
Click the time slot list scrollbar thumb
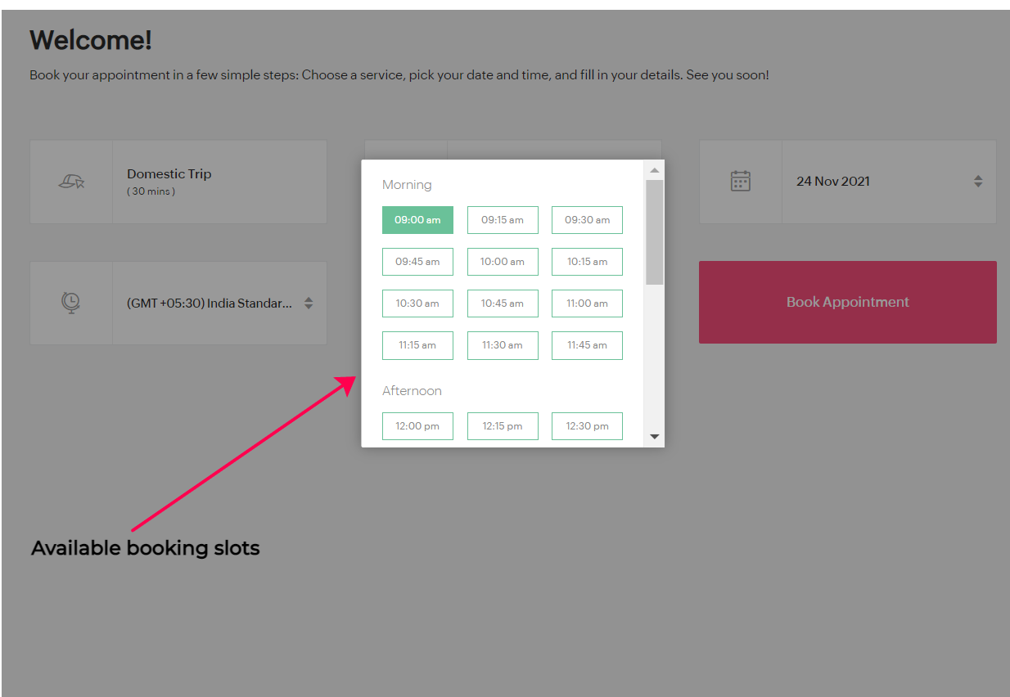654,232
